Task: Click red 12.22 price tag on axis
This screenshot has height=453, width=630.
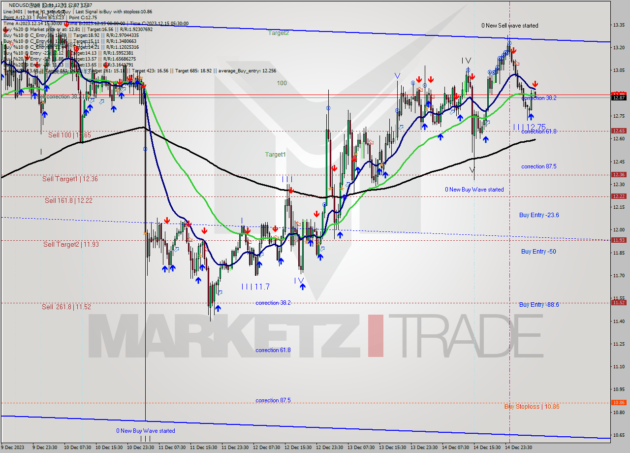Action: pyautogui.click(x=618, y=196)
